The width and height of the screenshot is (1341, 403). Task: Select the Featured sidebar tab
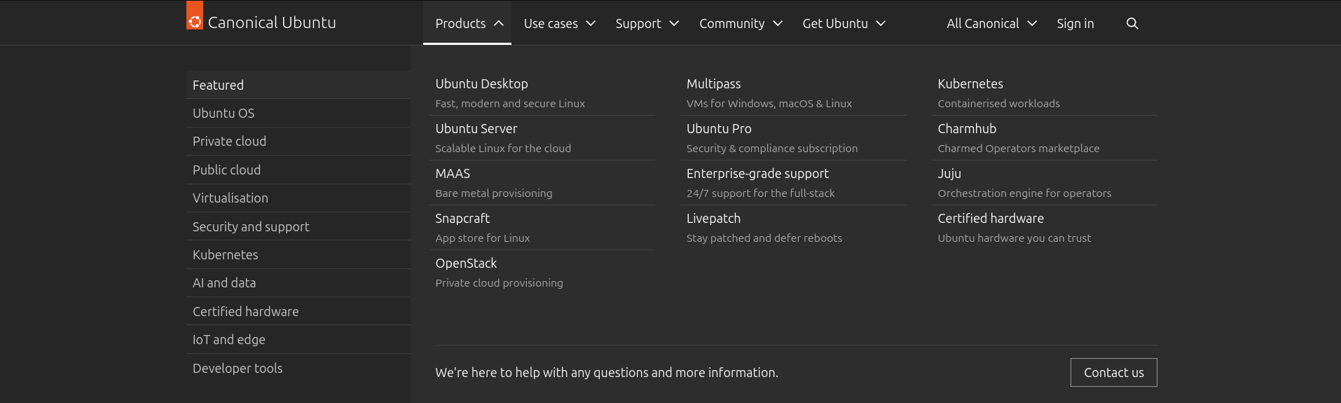pyautogui.click(x=298, y=85)
